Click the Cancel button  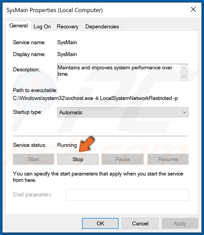(x=140, y=223)
